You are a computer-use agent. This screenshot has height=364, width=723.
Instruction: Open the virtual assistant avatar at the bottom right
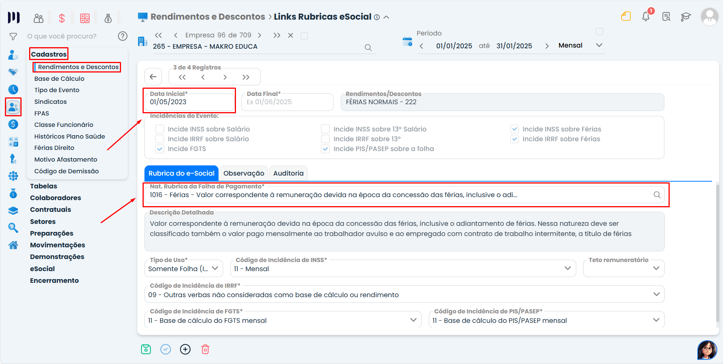click(x=707, y=350)
